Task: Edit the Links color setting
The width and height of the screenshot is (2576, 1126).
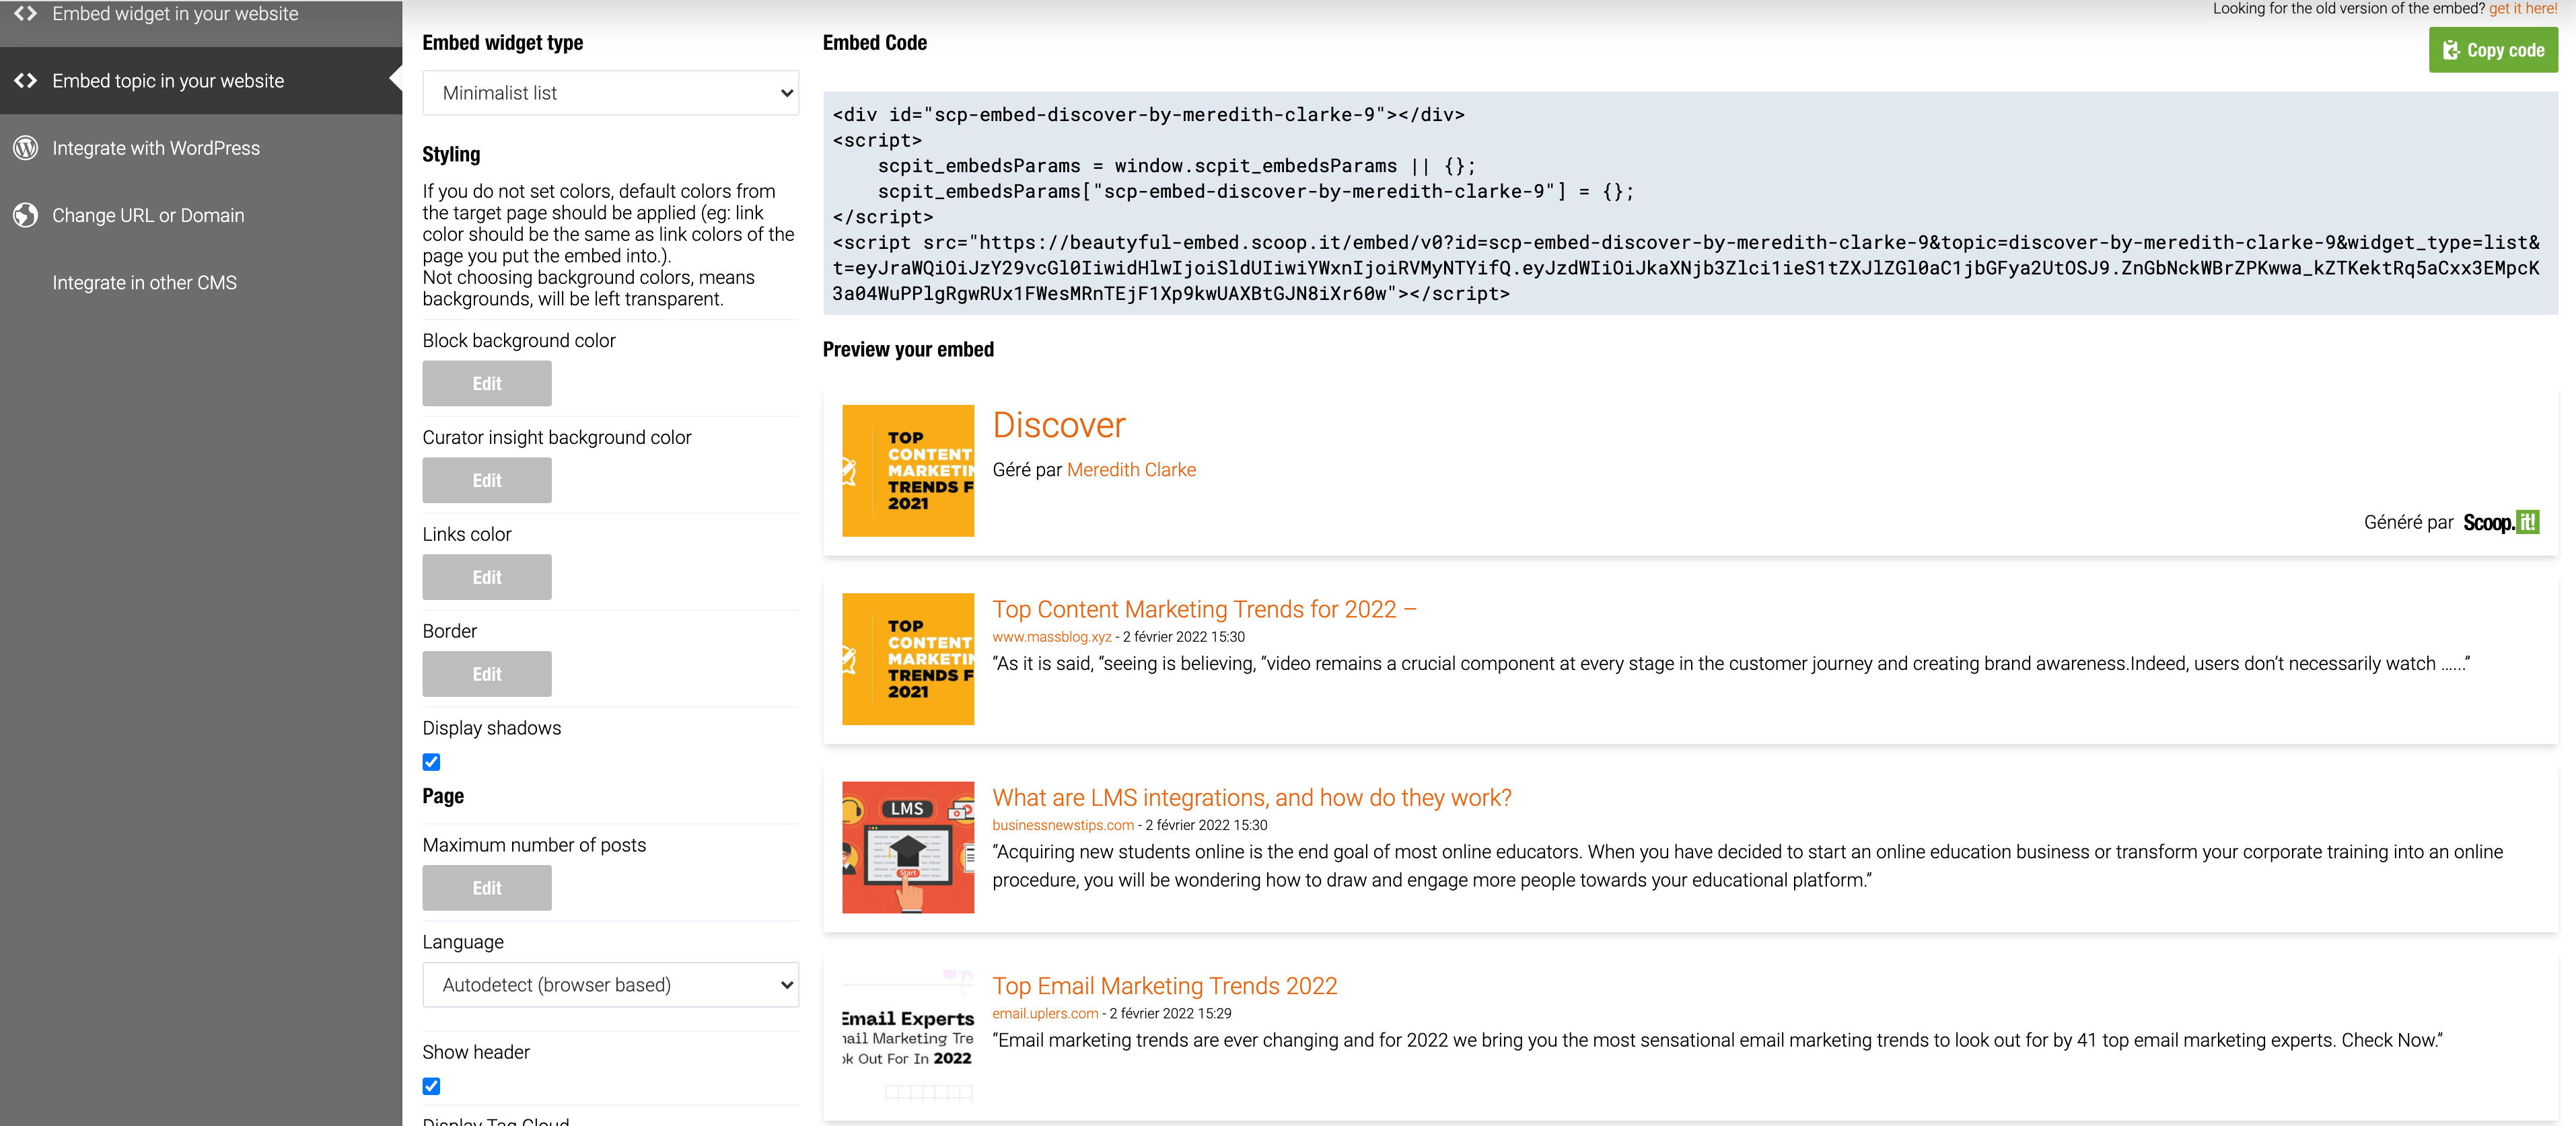Action: click(x=487, y=578)
